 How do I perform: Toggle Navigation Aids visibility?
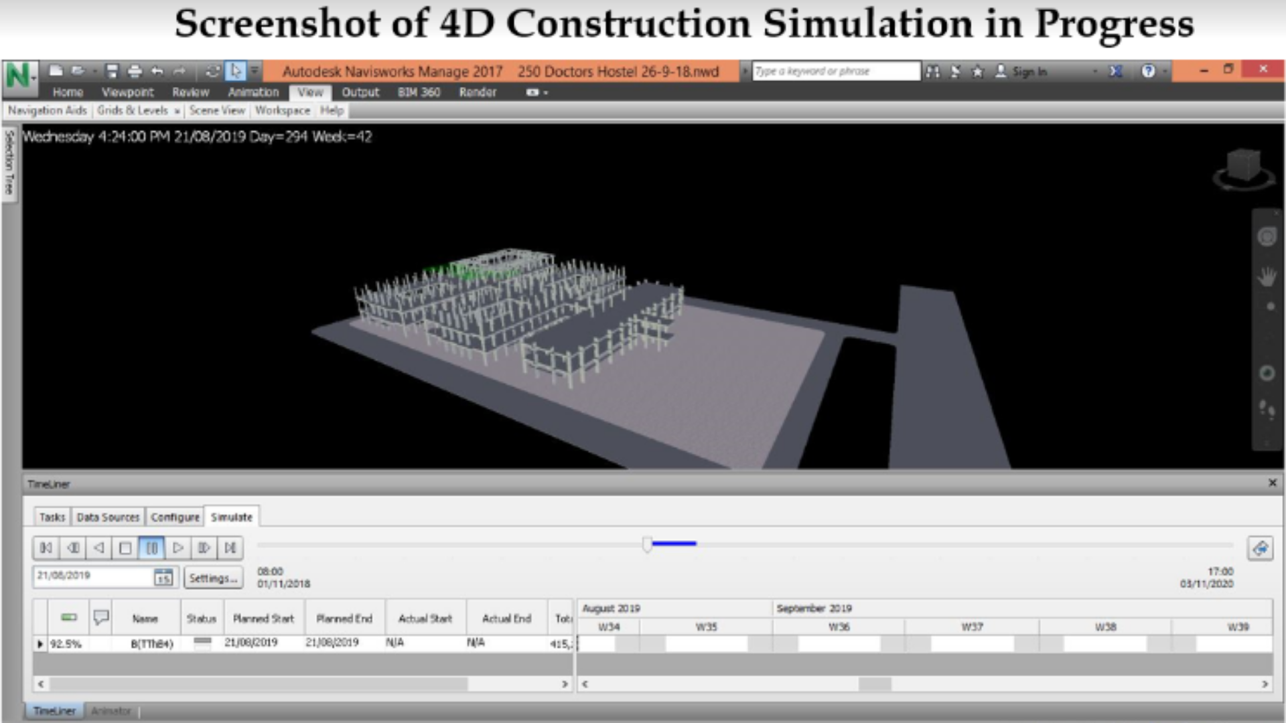point(47,109)
